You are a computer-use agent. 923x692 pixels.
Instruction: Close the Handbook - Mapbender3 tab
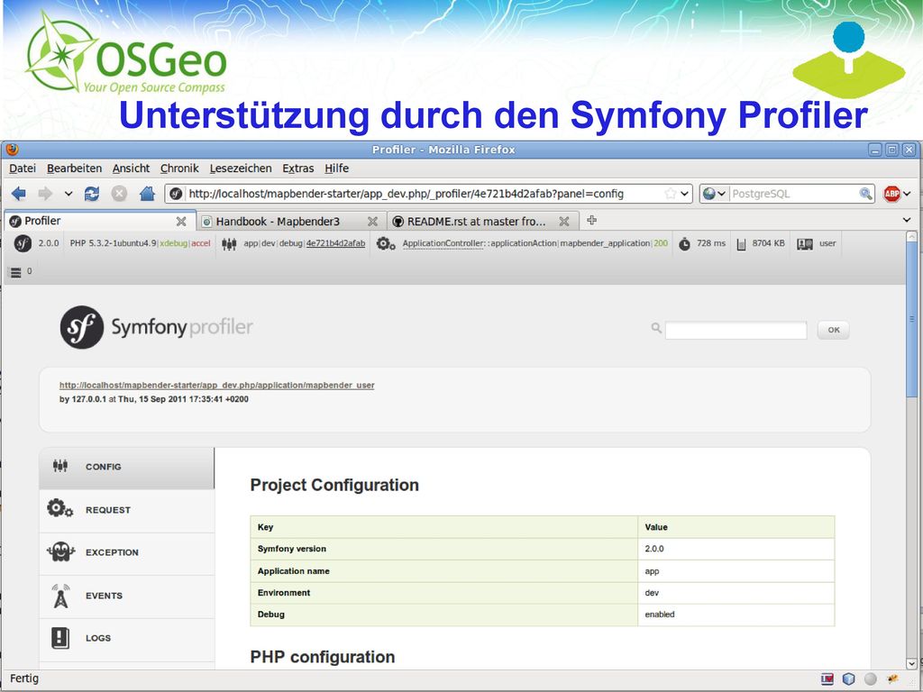coord(372,222)
